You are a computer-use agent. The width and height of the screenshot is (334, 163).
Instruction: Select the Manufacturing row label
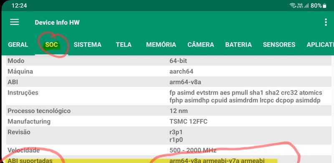(29, 121)
